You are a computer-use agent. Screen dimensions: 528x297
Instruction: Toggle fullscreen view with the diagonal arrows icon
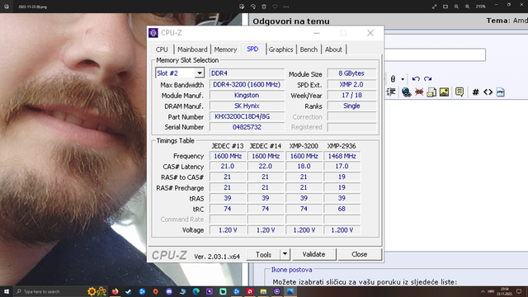(435, 7)
